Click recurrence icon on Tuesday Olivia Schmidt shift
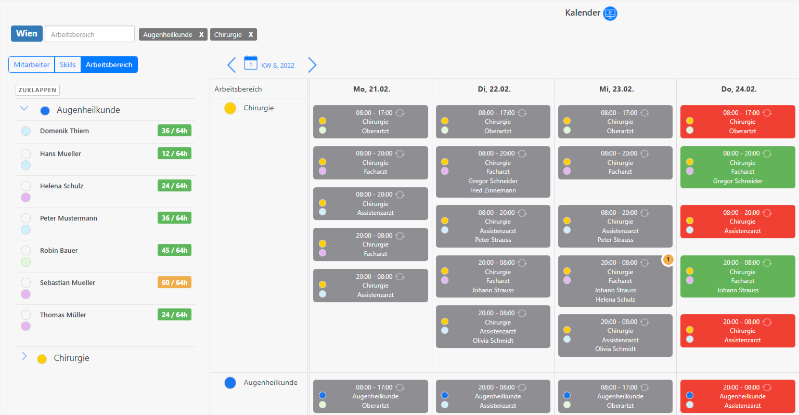The image size is (799, 415). click(522, 314)
